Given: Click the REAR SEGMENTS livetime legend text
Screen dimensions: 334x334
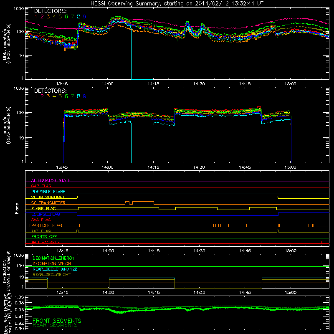Looking at the screenshot, I should tap(55, 325).
